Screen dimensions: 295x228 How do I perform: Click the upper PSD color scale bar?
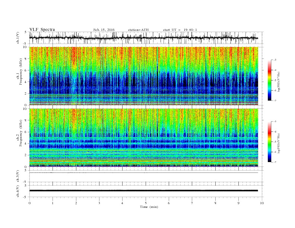[x=269, y=80]
